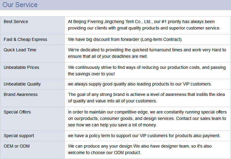This screenshot has height=159, width=231.
Task: Click the forwarder discount long-term contract text
Action: tap(125, 39)
